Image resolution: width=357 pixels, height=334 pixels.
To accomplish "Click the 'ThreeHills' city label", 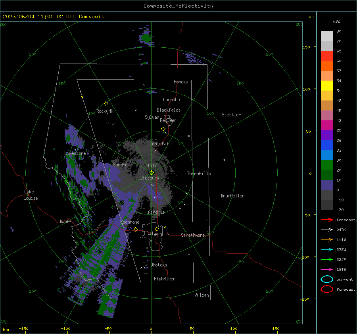I will (199, 174).
